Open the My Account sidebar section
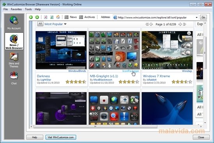 14,22
